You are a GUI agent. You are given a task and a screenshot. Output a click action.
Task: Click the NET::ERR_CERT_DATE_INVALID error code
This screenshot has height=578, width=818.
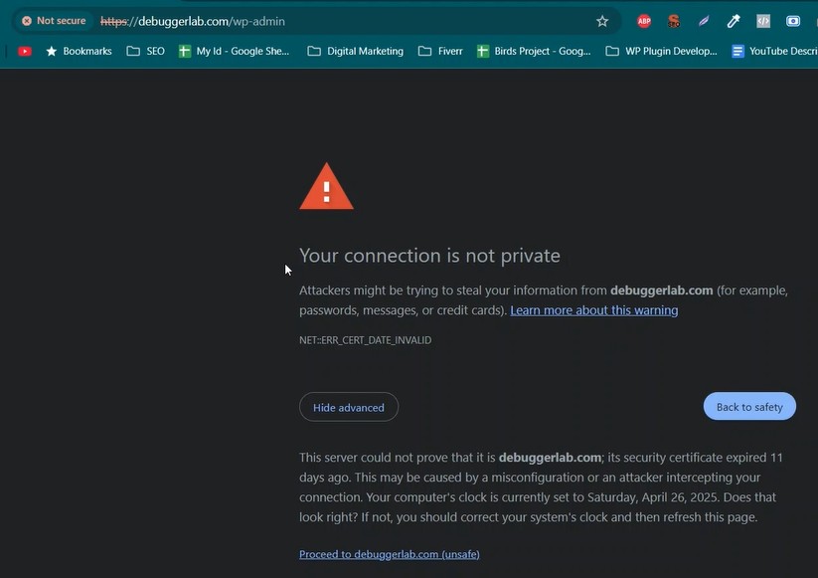(x=365, y=340)
